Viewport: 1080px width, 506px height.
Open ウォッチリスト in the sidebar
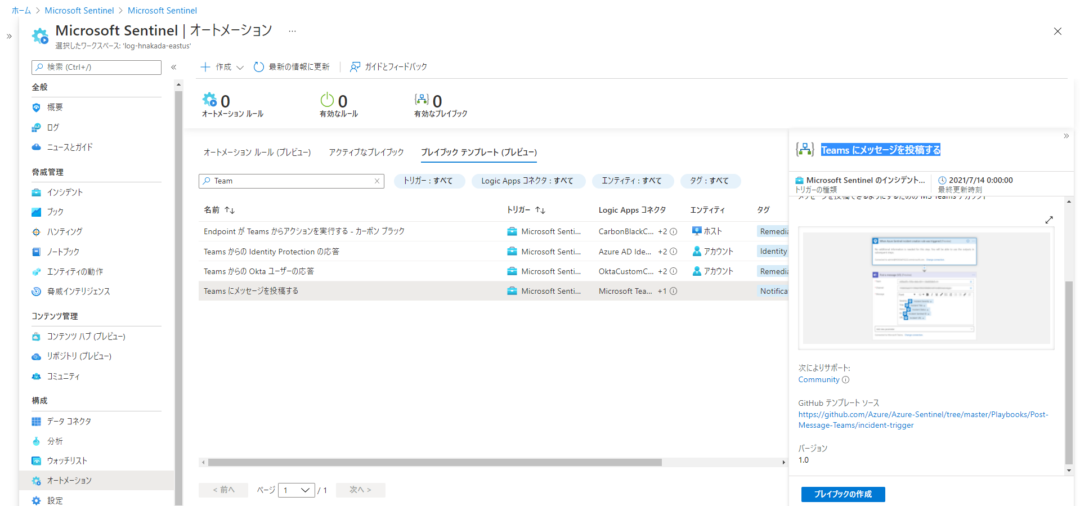(67, 461)
